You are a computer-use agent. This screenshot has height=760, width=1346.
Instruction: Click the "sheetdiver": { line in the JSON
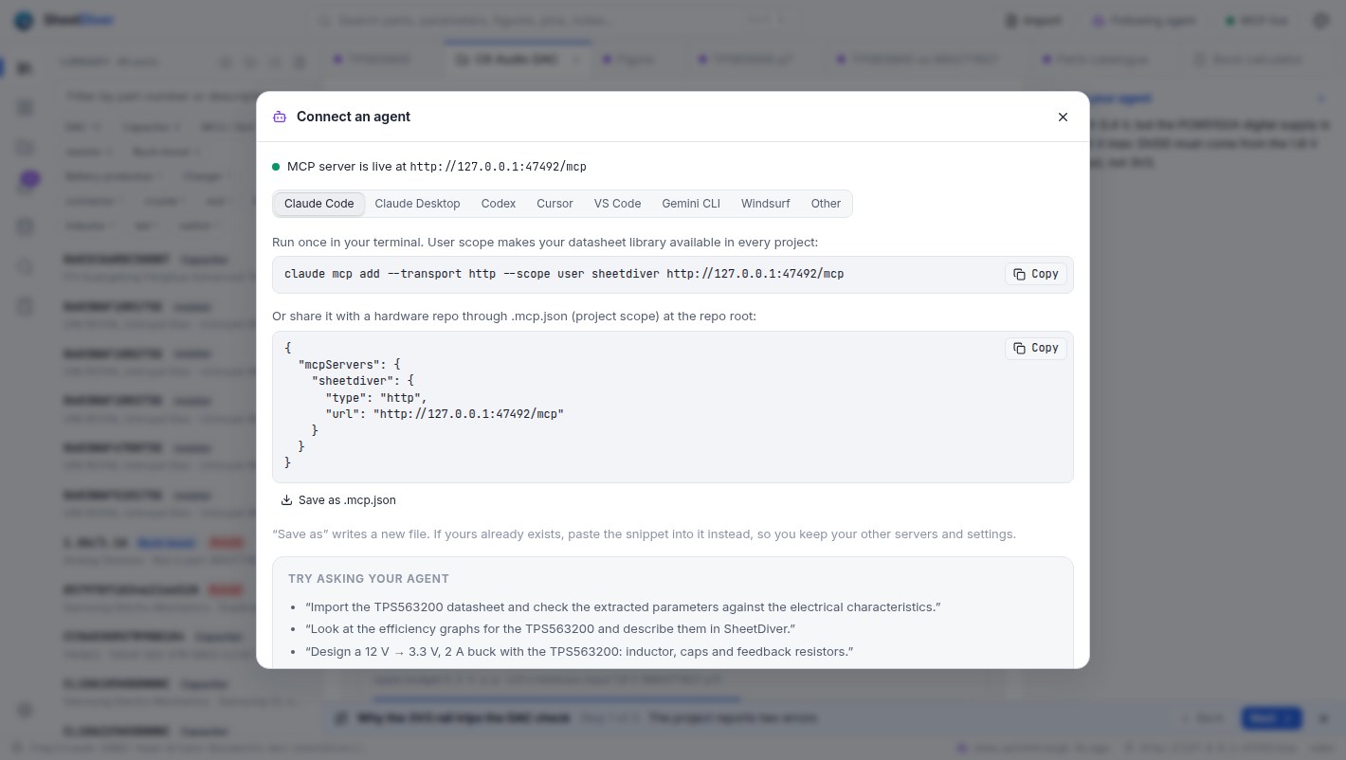click(363, 381)
